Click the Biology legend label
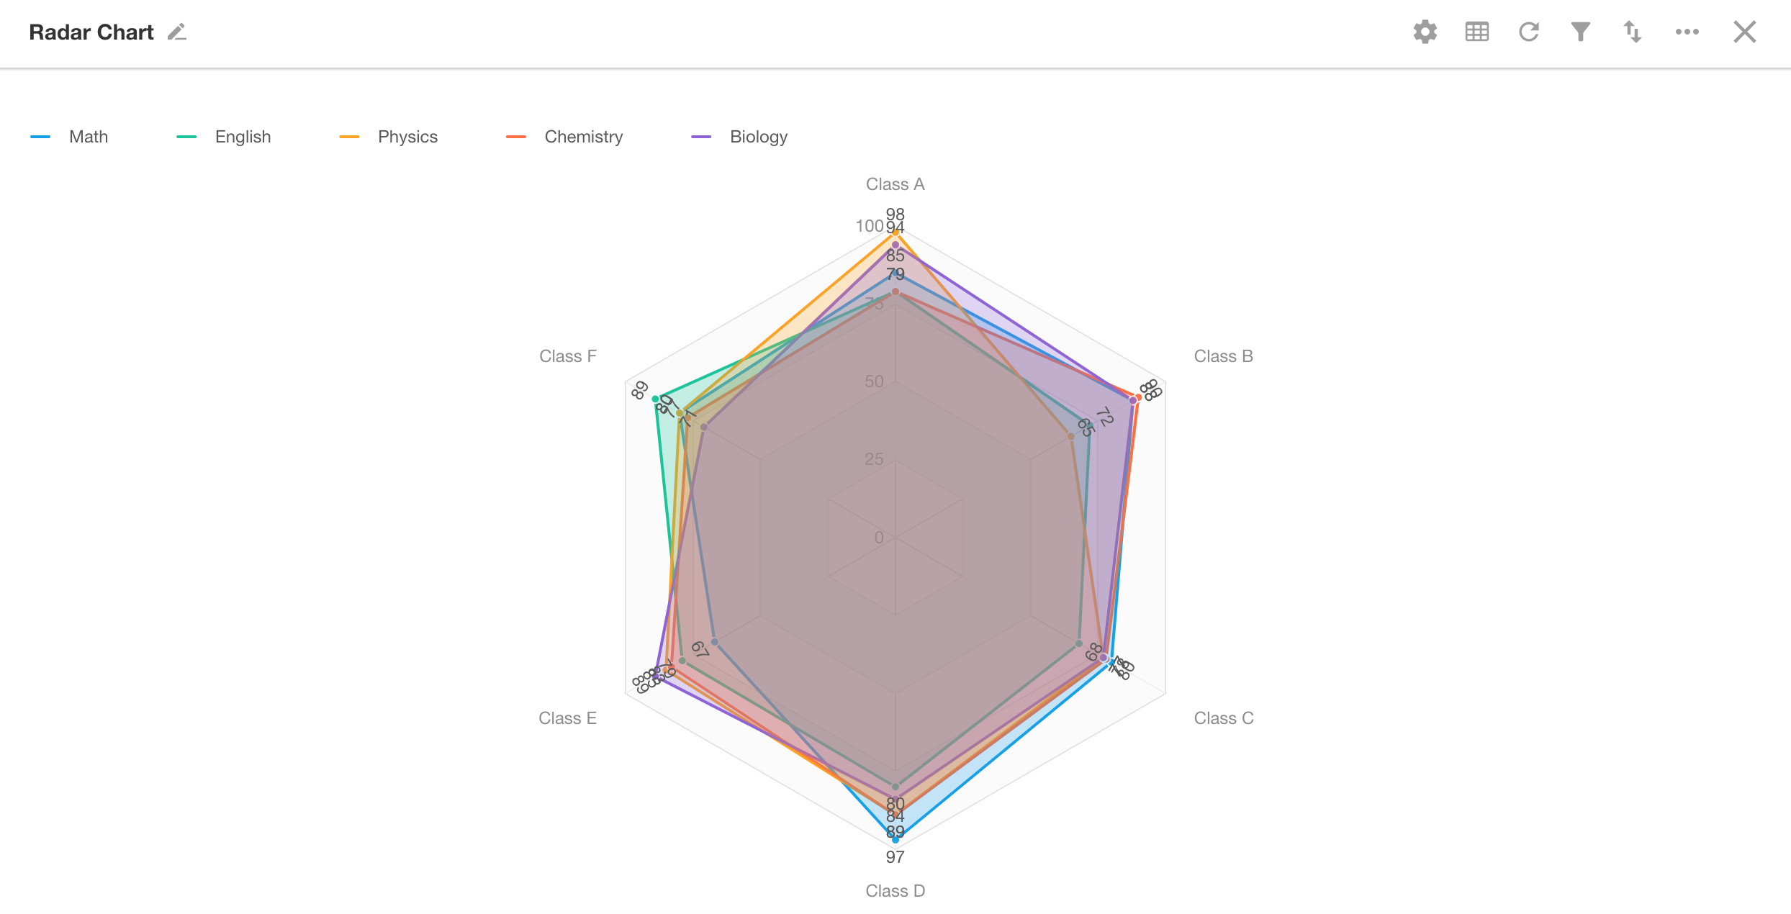Image resolution: width=1791 pixels, height=914 pixels. [x=758, y=137]
